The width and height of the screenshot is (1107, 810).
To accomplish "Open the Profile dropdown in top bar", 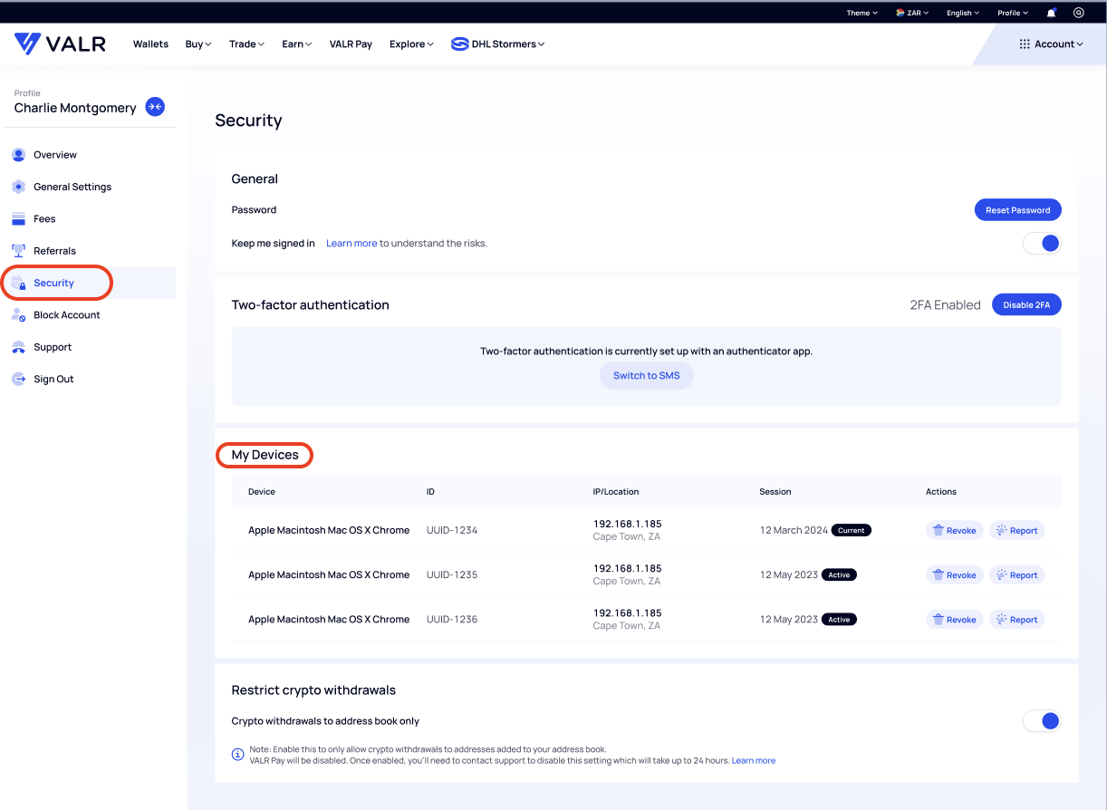I will (1013, 13).
